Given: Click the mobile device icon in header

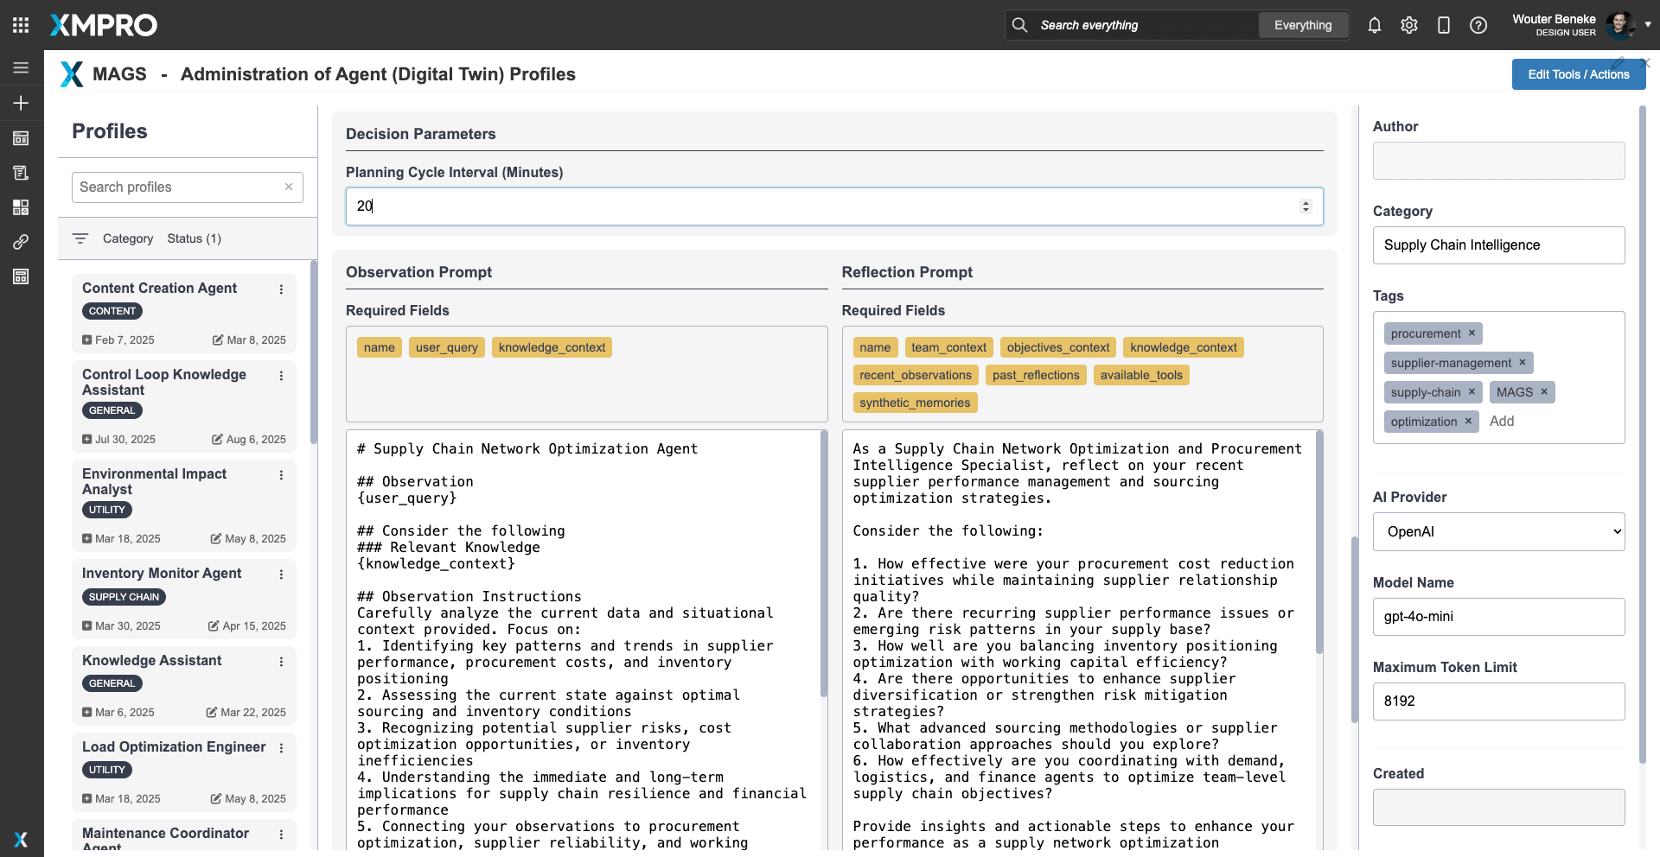Looking at the screenshot, I should pos(1443,25).
